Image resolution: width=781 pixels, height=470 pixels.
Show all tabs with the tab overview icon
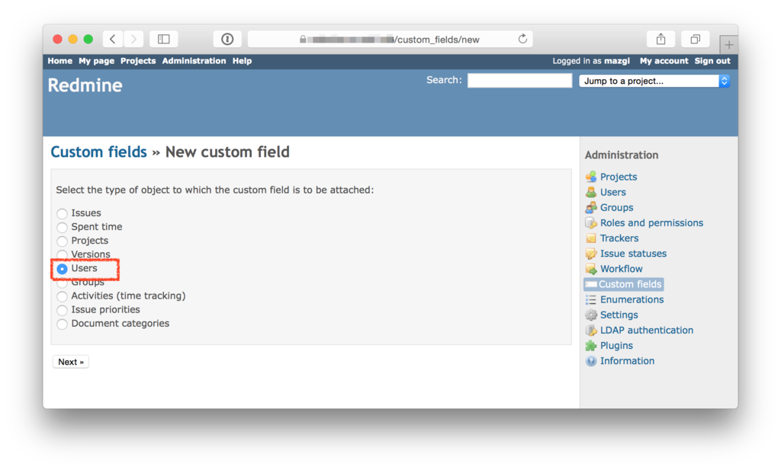(696, 39)
